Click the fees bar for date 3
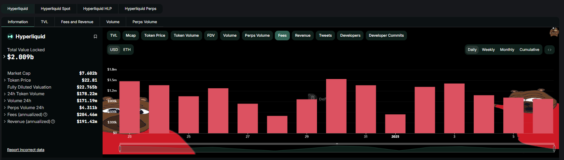This screenshot has height=160, width=564. 454,108
